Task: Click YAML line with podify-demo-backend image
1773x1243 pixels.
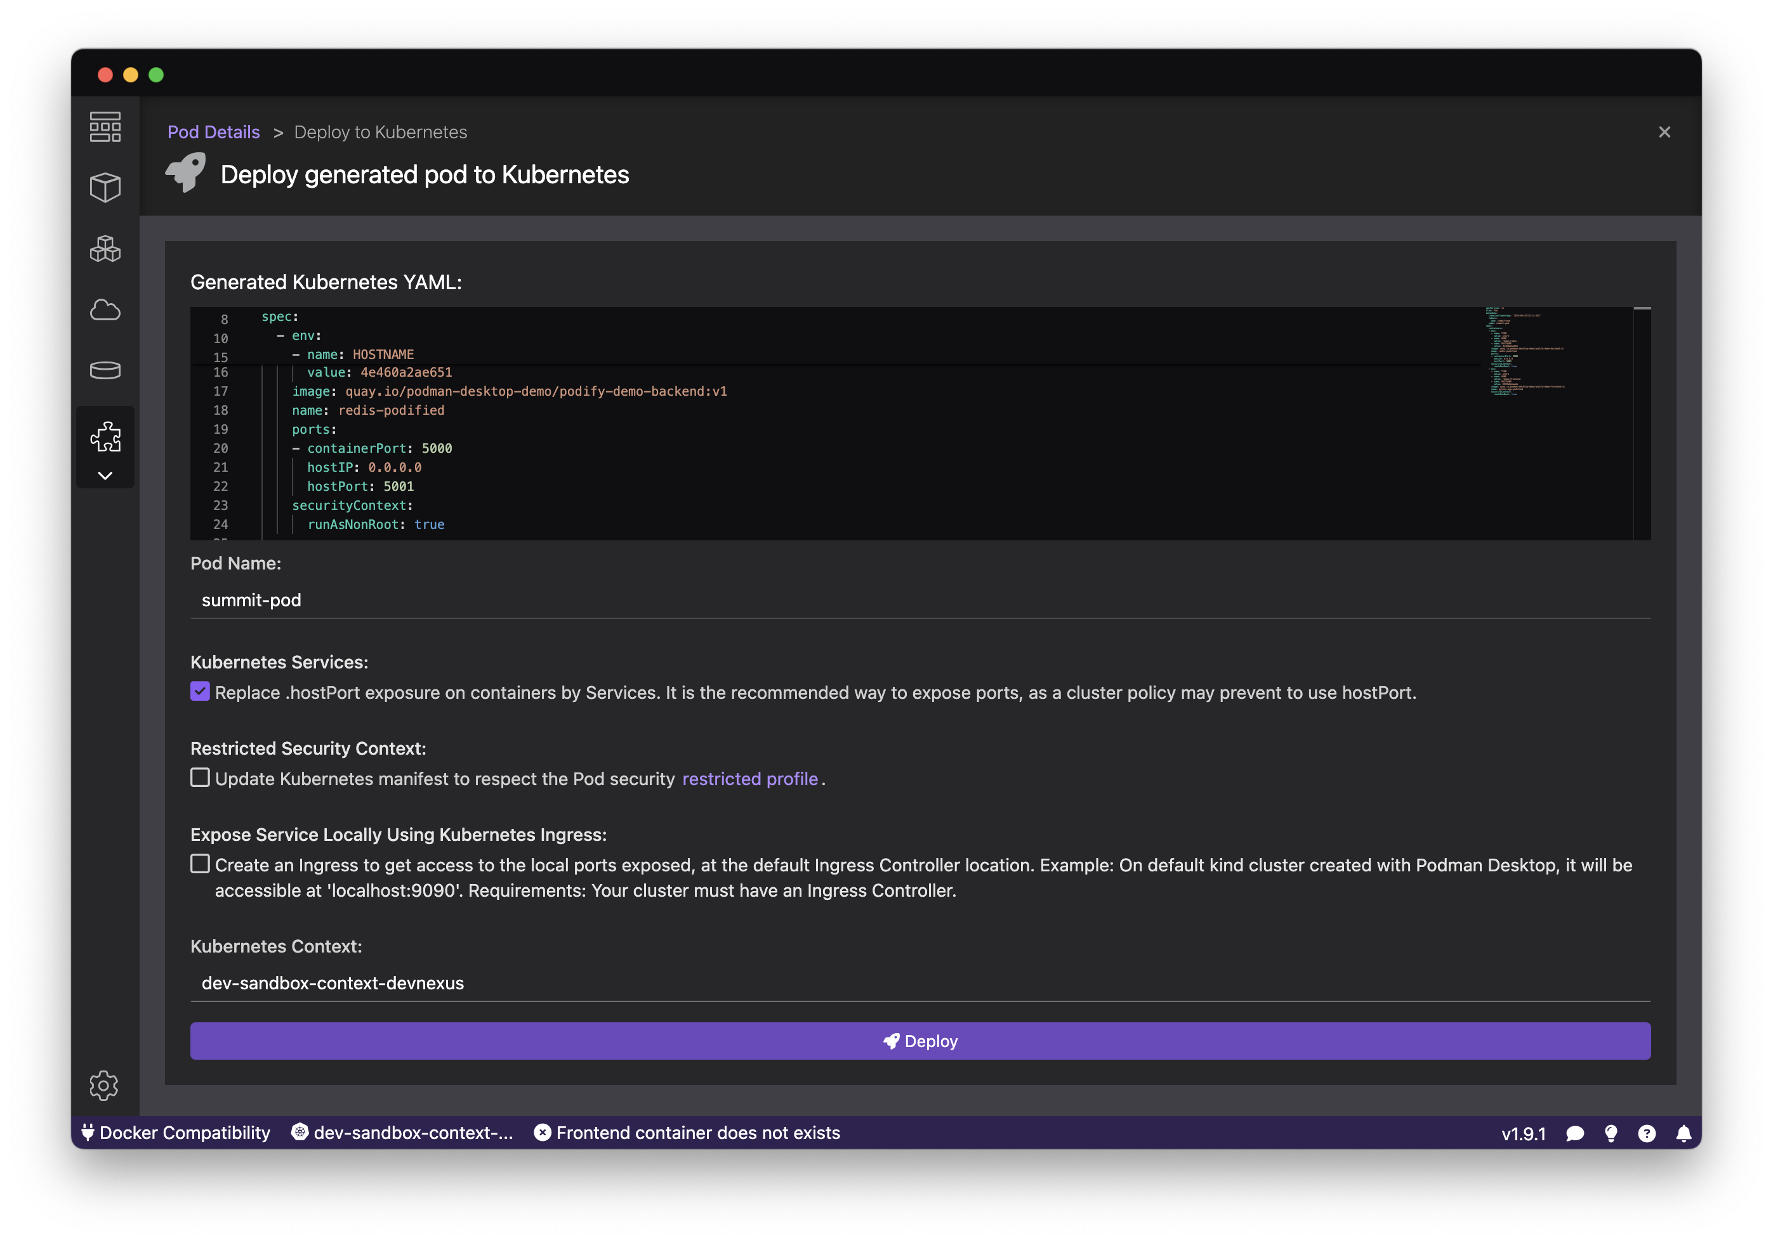Action: (509, 391)
